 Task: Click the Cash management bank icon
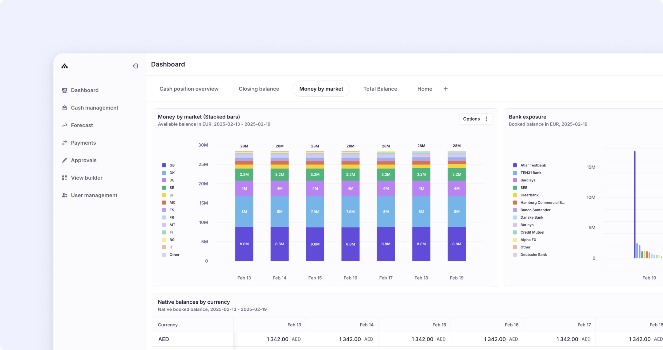point(64,108)
